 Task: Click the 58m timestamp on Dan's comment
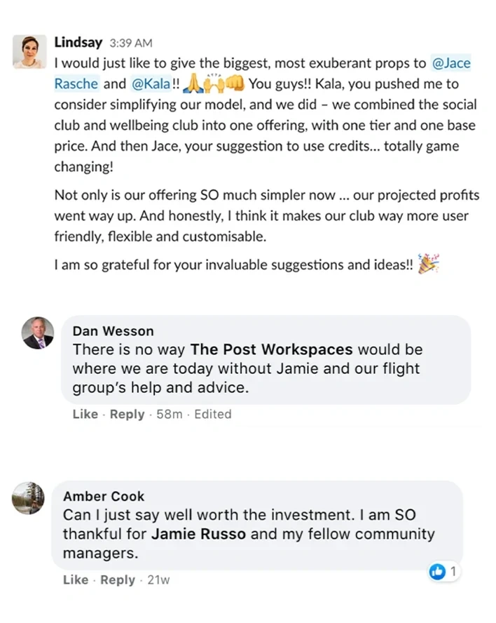coord(169,414)
